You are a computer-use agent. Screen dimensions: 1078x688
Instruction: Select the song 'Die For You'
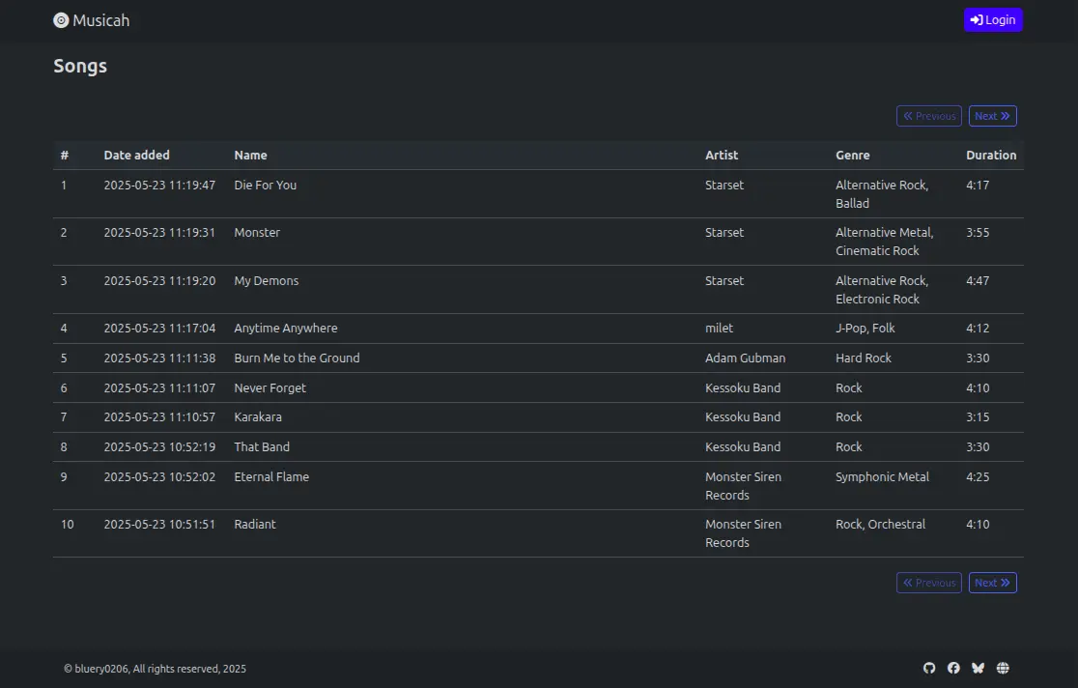(265, 185)
